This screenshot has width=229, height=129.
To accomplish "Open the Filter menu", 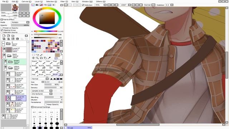I will click(64, 1).
